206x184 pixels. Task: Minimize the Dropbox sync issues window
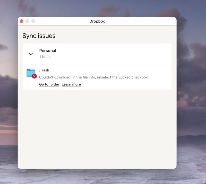pyautogui.click(x=27, y=21)
